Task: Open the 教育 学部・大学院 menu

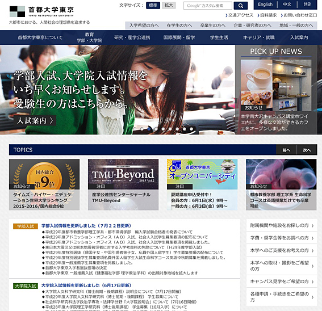Action: pyautogui.click(x=89, y=37)
